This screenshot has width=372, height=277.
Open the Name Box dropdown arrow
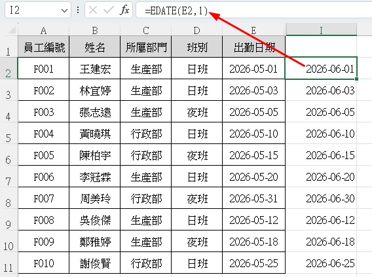[x=64, y=10]
